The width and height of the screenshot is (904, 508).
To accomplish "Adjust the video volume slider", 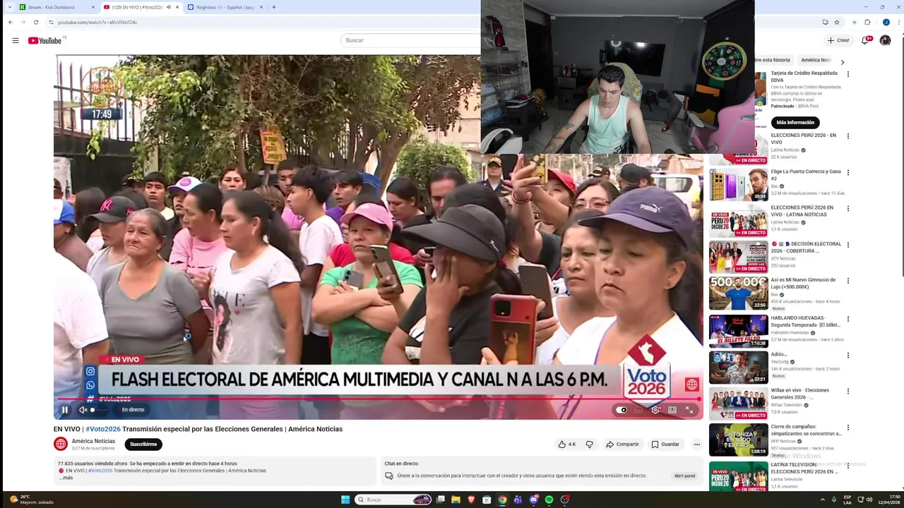I will pyautogui.click(x=99, y=410).
